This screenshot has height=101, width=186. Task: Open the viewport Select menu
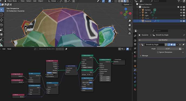29,1
